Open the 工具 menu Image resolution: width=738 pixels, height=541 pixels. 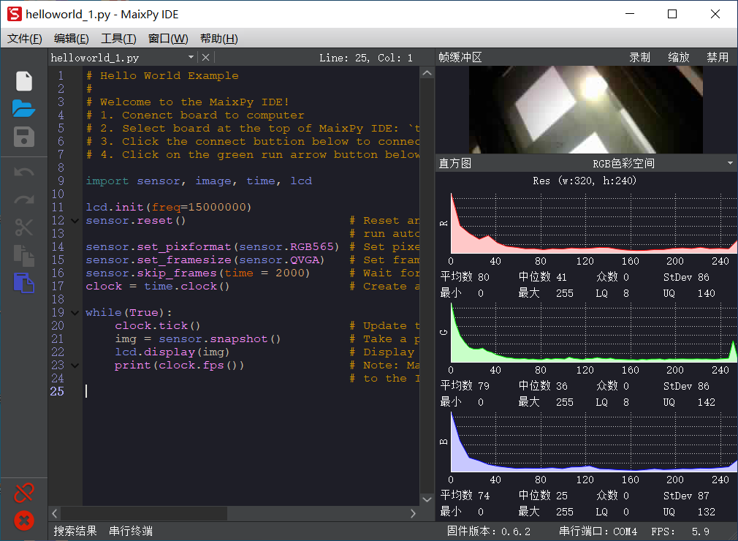(x=118, y=38)
